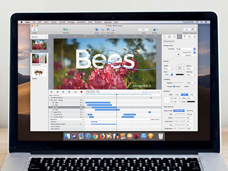
Task: Select Backdrop filter apply mode
Action: click(190, 111)
